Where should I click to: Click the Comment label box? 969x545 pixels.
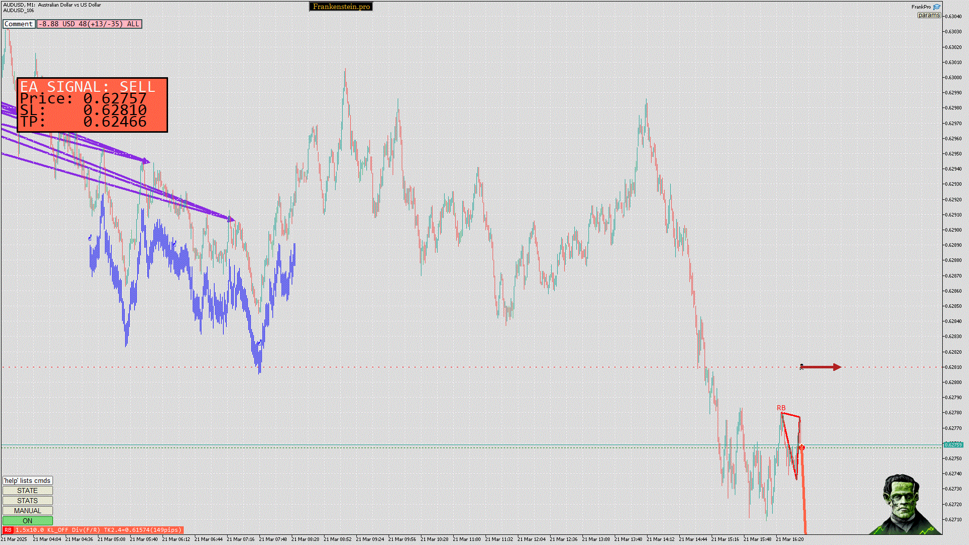coord(19,24)
